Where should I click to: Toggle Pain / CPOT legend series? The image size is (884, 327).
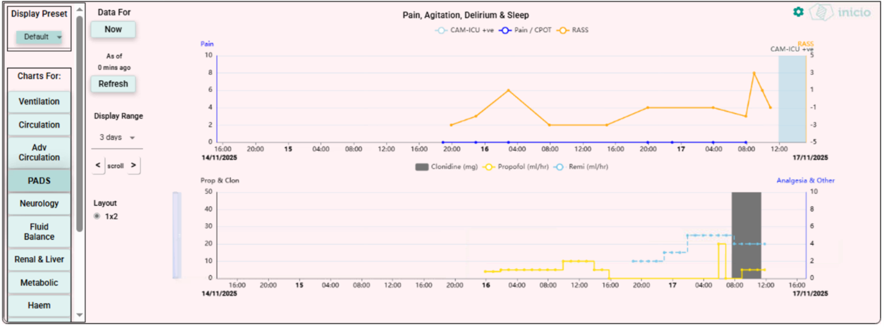point(524,30)
